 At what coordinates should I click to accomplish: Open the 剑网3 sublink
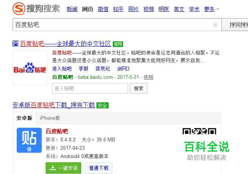point(123,69)
